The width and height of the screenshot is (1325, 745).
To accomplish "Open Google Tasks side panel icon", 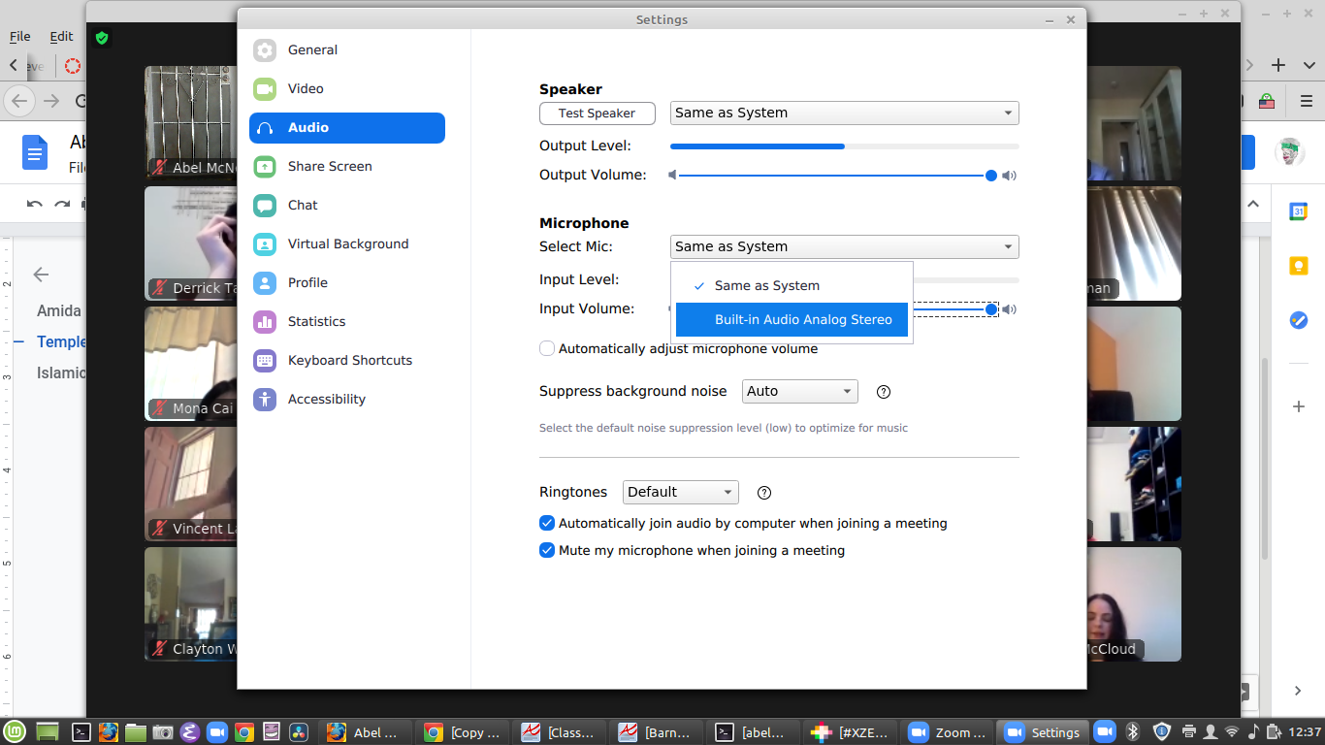I will [1299, 320].
